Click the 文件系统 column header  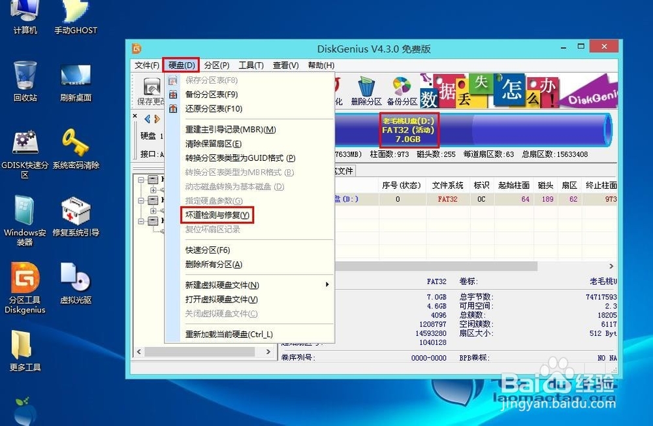[448, 185]
